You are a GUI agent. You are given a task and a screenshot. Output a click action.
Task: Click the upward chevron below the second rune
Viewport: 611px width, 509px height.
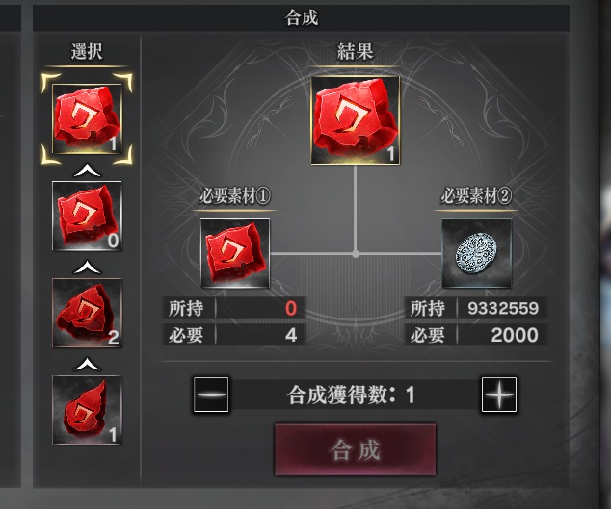tap(87, 267)
